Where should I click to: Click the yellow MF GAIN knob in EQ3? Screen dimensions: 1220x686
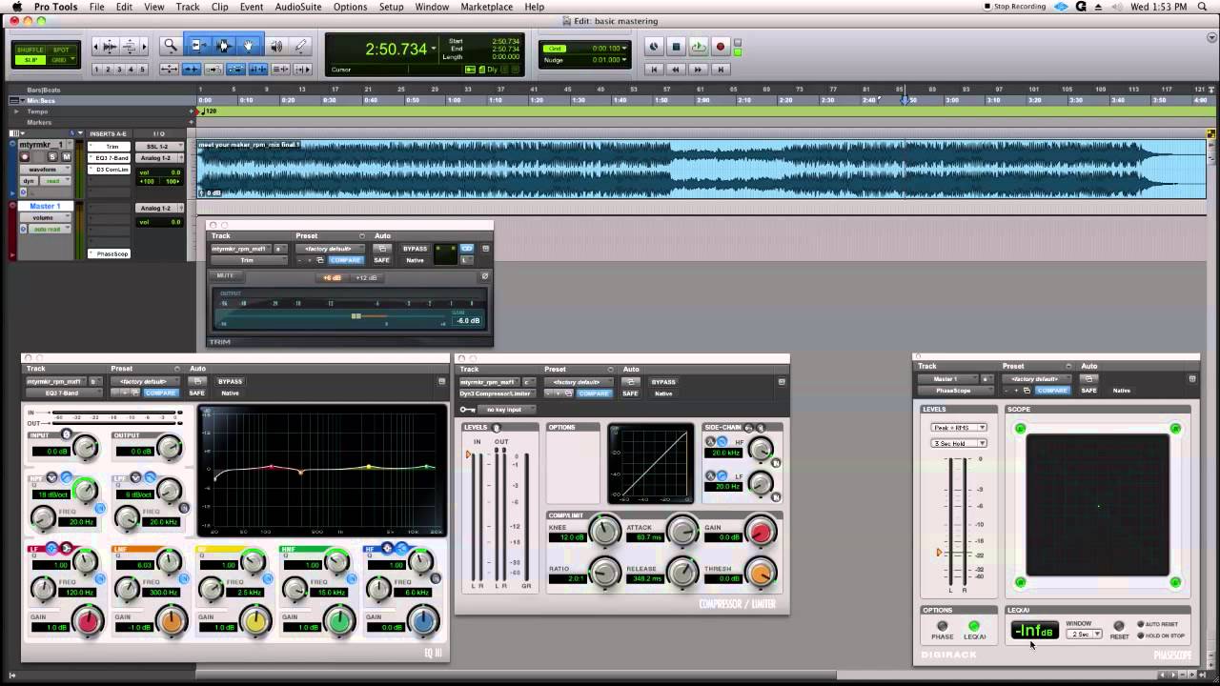[255, 622]
